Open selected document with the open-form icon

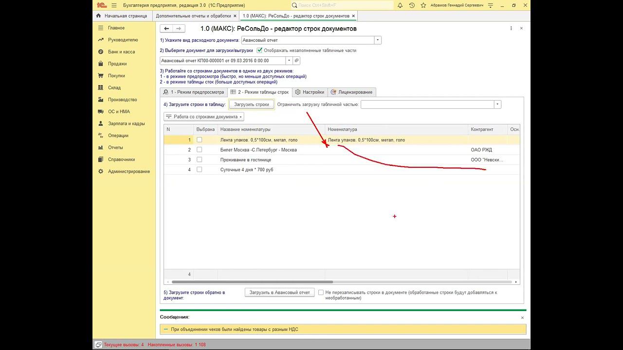click(x=297, y=61)
